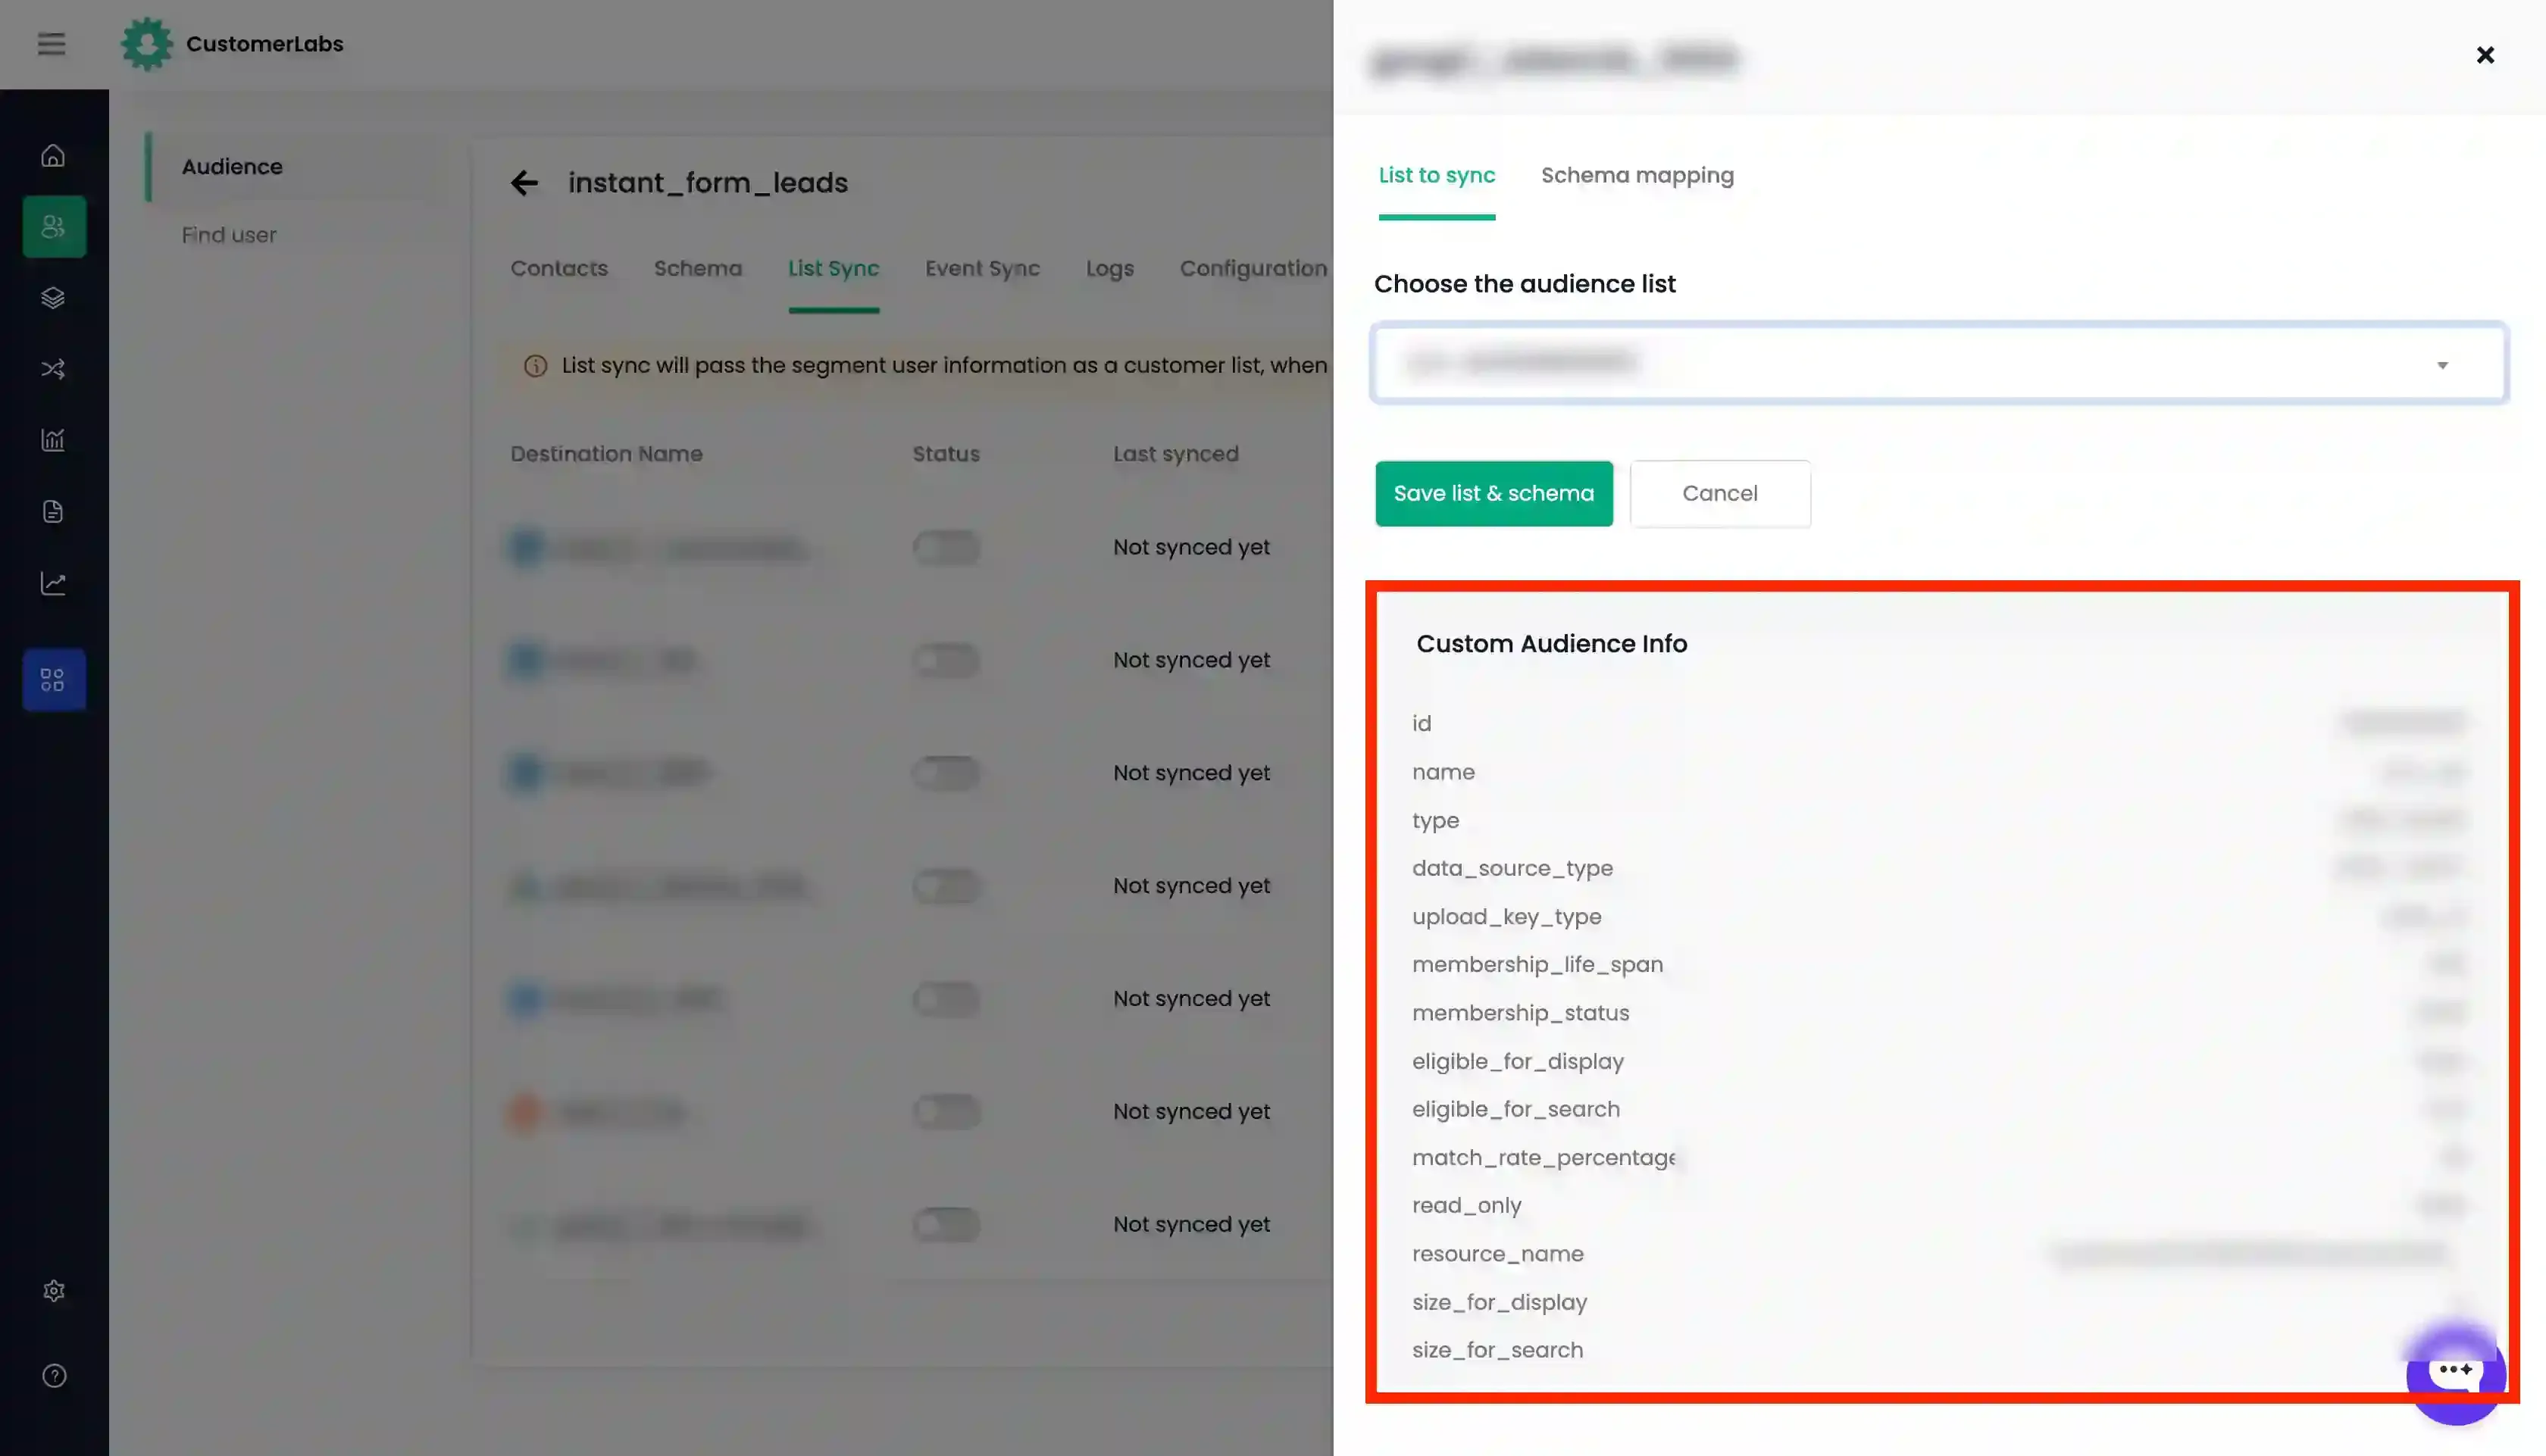This screenshot has width=2546, height=1456.
Task: Open the shuffle arrows sidebar icon
Action: click(x=53, y=369)
